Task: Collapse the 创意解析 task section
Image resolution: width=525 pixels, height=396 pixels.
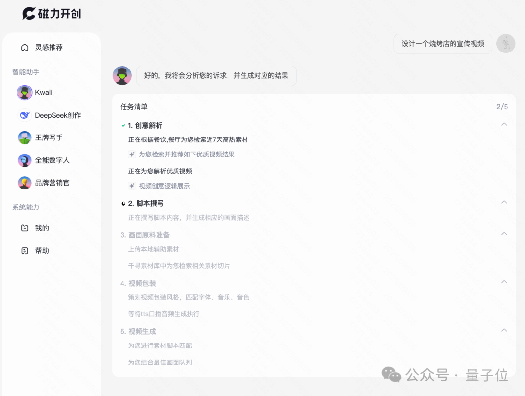Action: tap(504, 125)
